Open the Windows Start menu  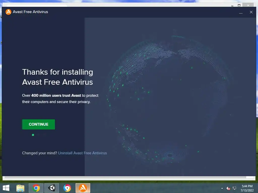point(6,188)
